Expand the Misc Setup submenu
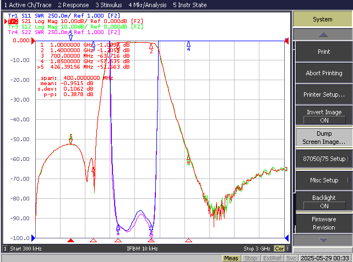This screenshot has width=353, height=262. (324, 180)
